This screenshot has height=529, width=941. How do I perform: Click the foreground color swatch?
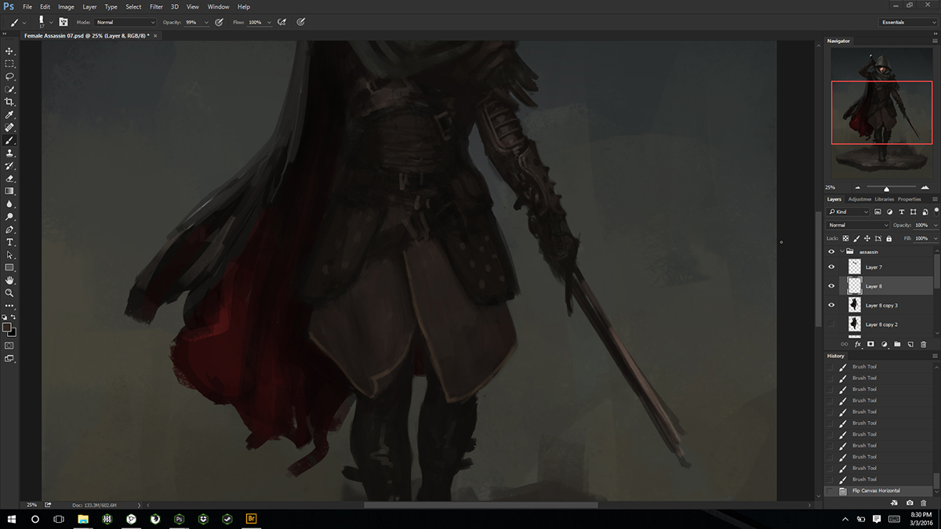(x=7, y=327)
